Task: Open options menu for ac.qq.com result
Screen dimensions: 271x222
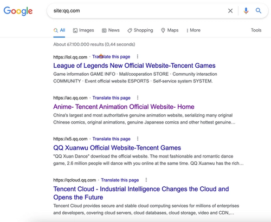Action: [138, 97]
